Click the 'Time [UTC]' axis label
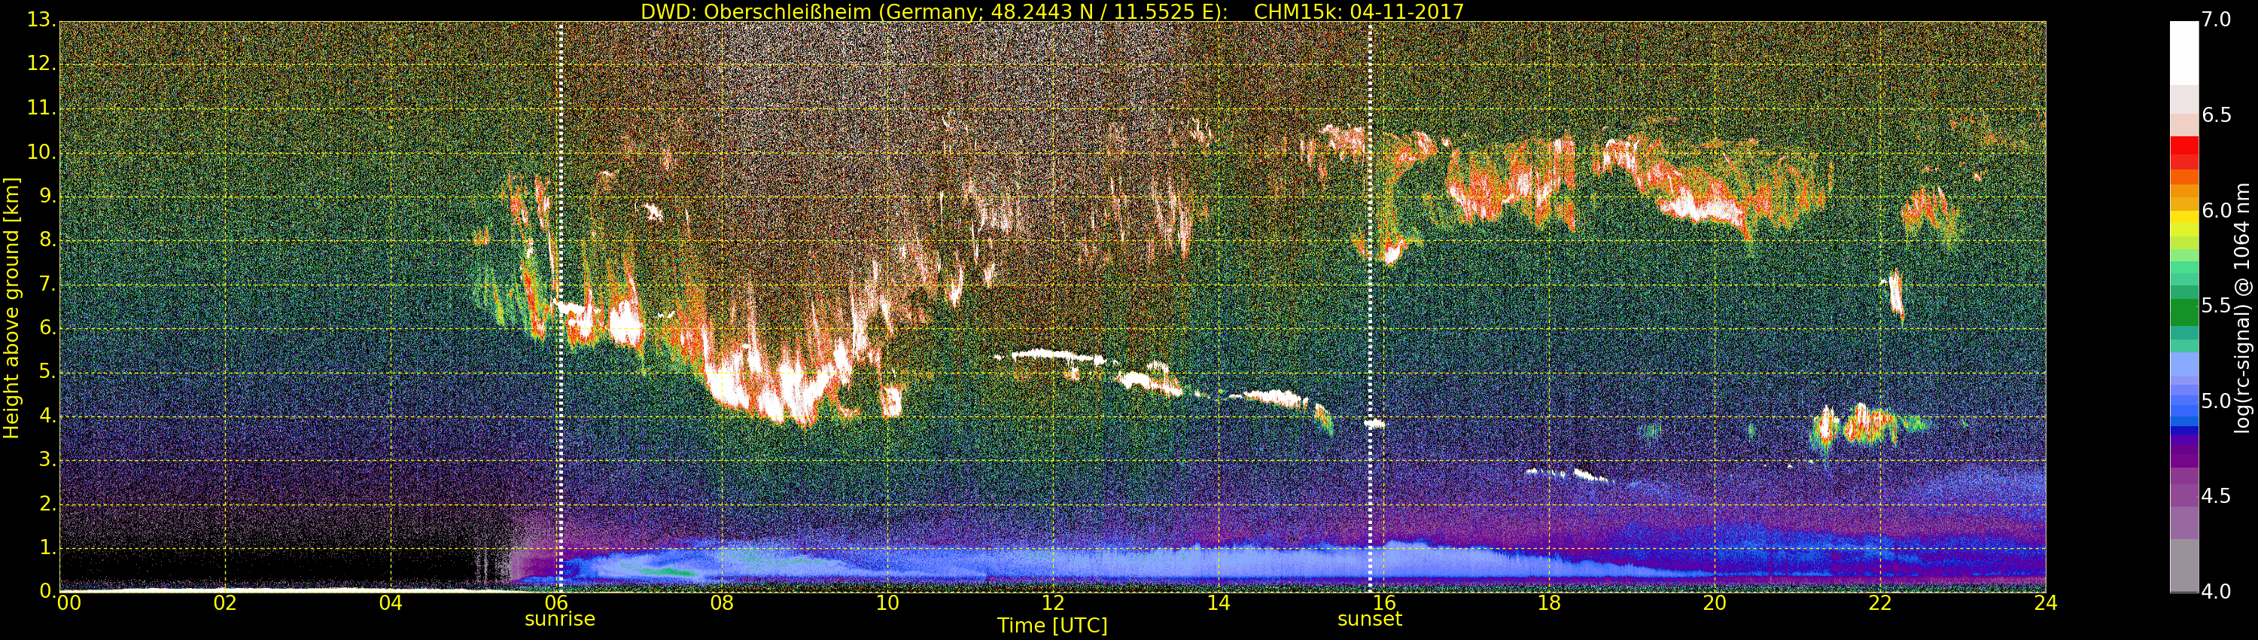2258x640 pixels. pos(1052,626)
